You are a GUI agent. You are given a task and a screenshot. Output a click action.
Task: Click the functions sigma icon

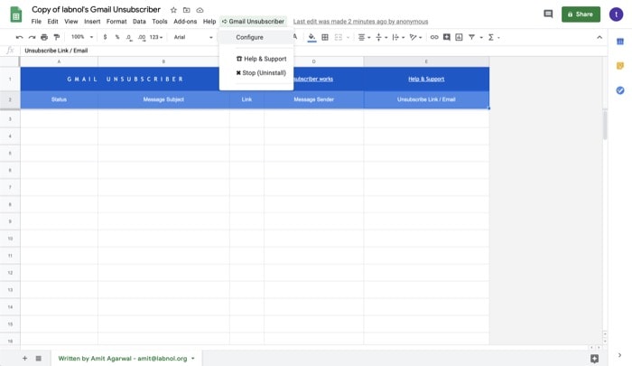(x=491, y=37)
